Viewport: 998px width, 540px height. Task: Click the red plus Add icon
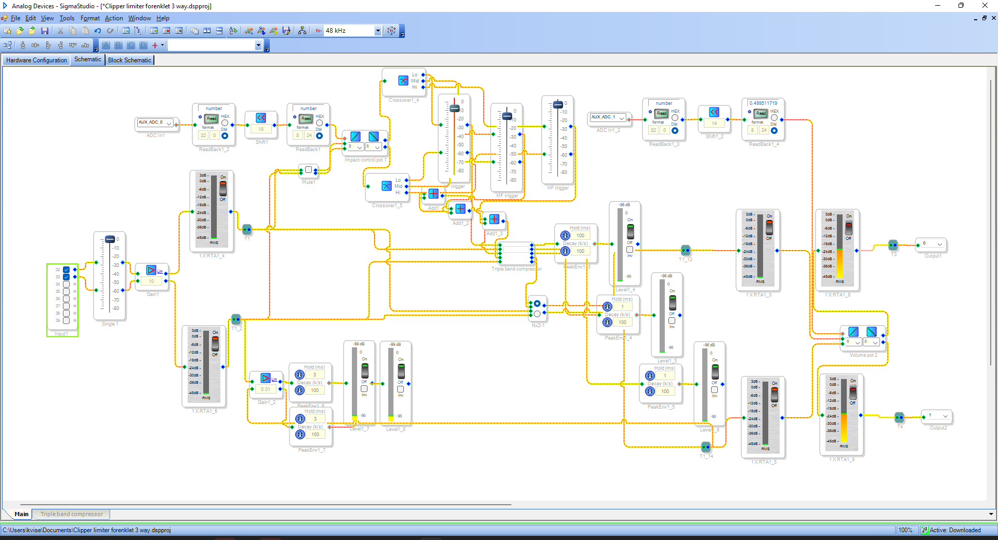pos(155,45)
